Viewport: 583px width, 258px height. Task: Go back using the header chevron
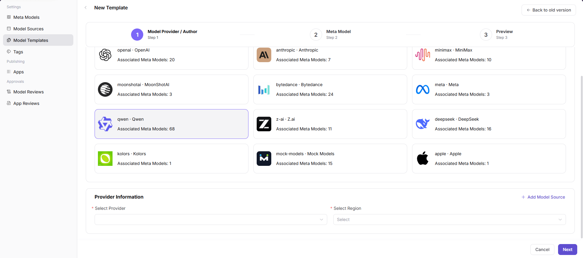coord(86,8)
